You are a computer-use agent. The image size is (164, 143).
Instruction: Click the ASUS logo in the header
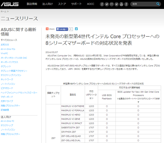[x=10, y=4]
